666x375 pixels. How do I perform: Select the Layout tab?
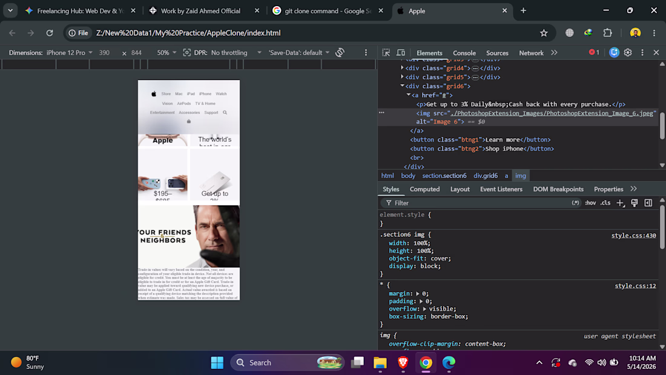(460, 189)
